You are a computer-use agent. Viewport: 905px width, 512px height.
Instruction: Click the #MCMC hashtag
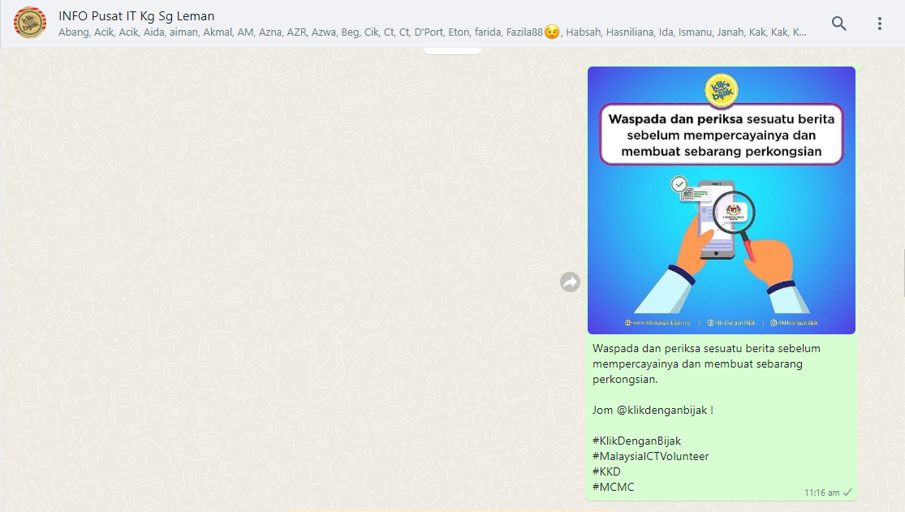(x=613, y=487)
